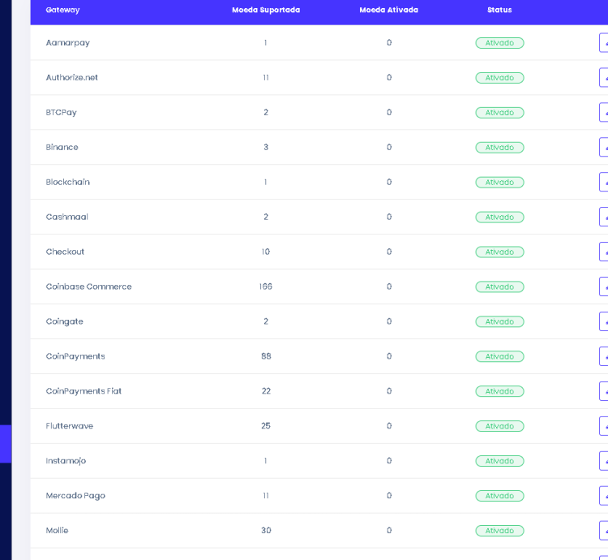Click the Gateway column header
Viewport: 608px width, 560px height.
tap(62, 10)
